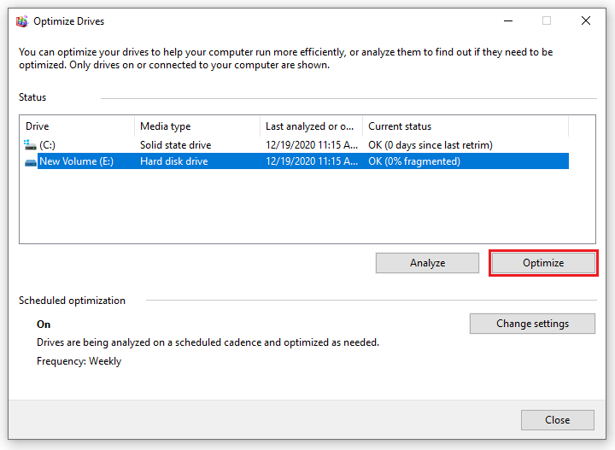The height and width of the screenshot is (450, 615).
Task: Click the OK (0% fragmented) status cell
Action: coord(414,161)
